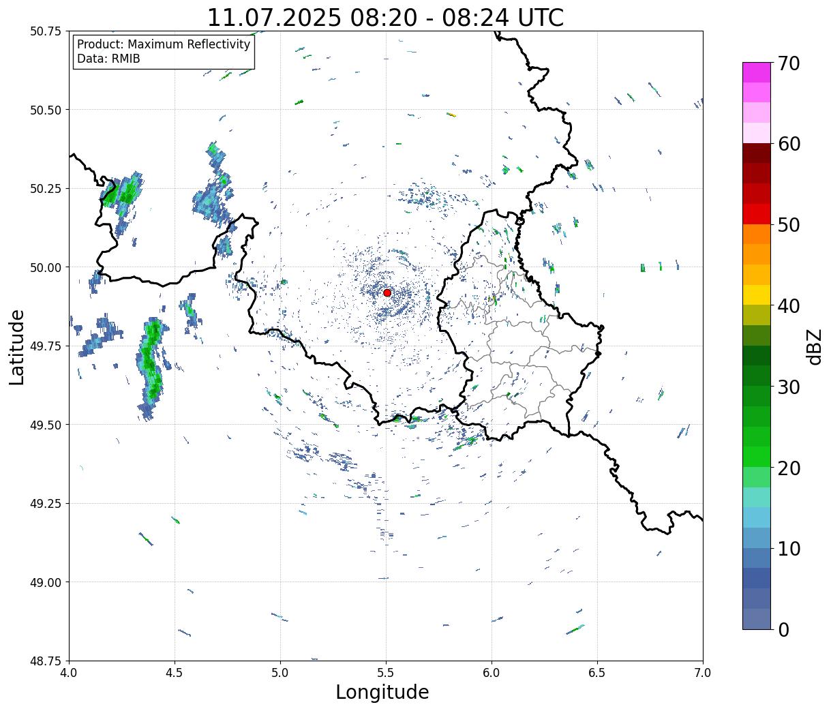Click the longitude tick label 4.0

69,673
